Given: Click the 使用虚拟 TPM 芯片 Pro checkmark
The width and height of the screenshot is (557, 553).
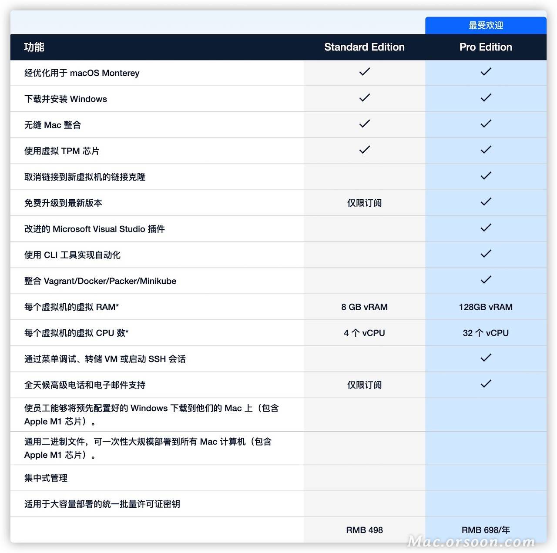Looking at the screenshot, I should coord(486,150).
